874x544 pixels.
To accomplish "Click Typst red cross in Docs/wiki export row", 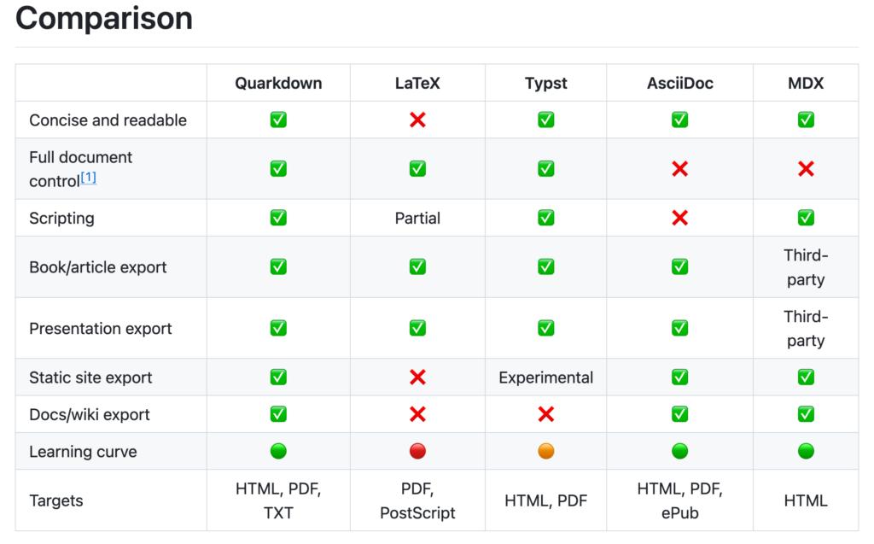I will point(546,414).
